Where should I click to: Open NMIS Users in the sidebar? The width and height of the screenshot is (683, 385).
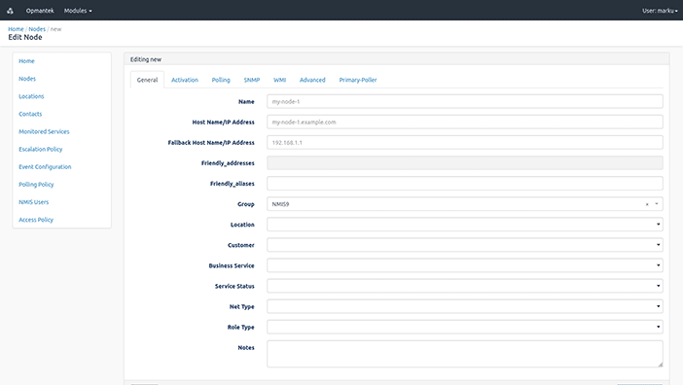[x=33, y=202]
